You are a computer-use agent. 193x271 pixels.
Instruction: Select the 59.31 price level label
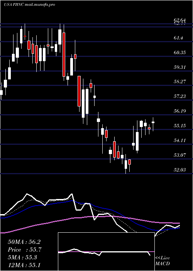click(x=180, y=67)
